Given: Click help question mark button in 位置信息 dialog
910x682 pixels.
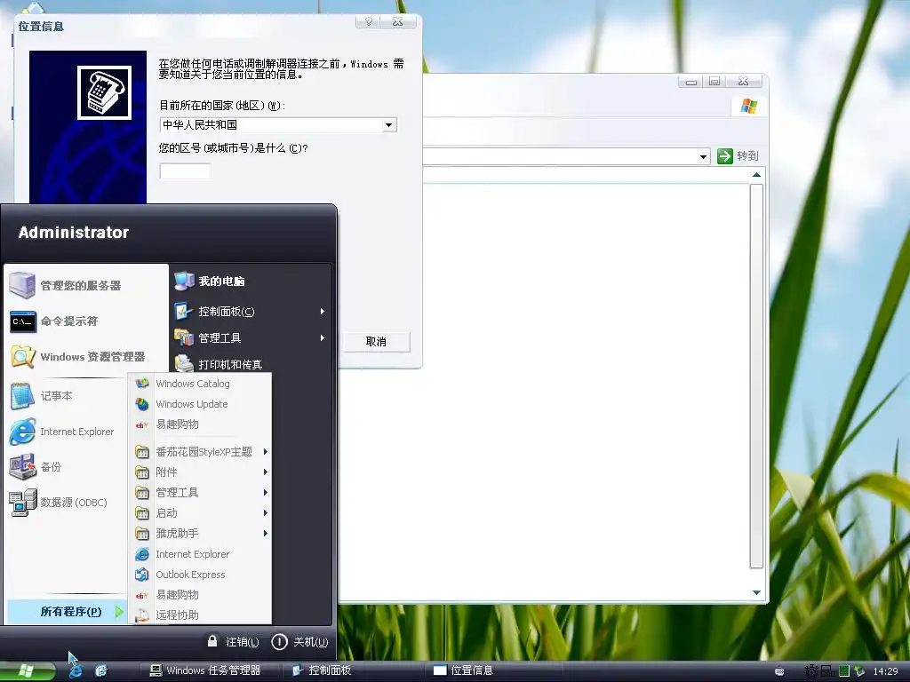Looking at the screenshot, I should click(368, 22).
